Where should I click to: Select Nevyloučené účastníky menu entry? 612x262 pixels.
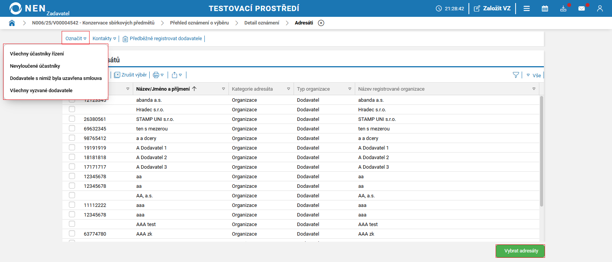pos(35,66)
